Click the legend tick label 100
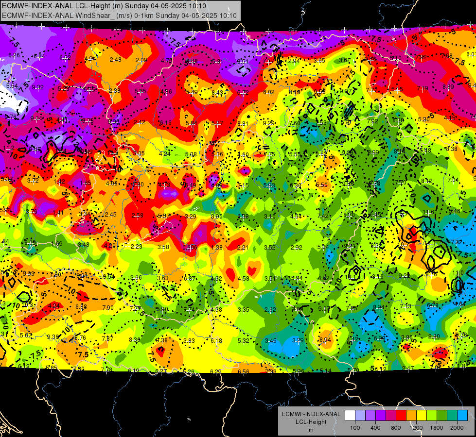The width and height of the screenshot is (476, 437). point(355,428)
